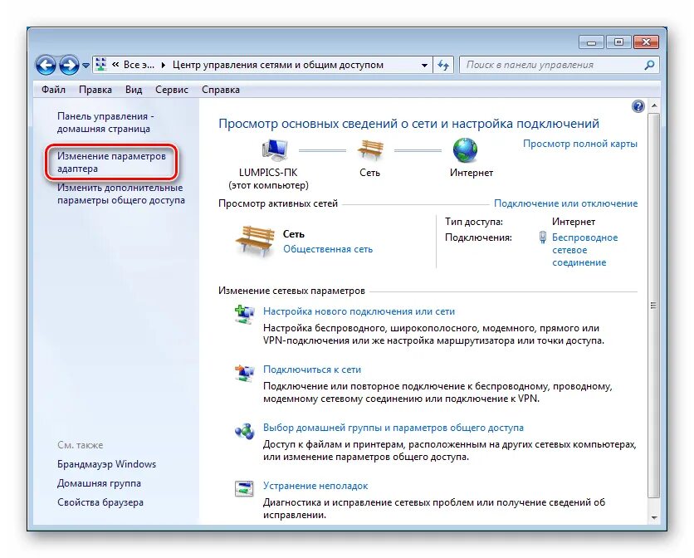Click the Интернет globe icon
The image size is (694, 558).
[465, 150]
